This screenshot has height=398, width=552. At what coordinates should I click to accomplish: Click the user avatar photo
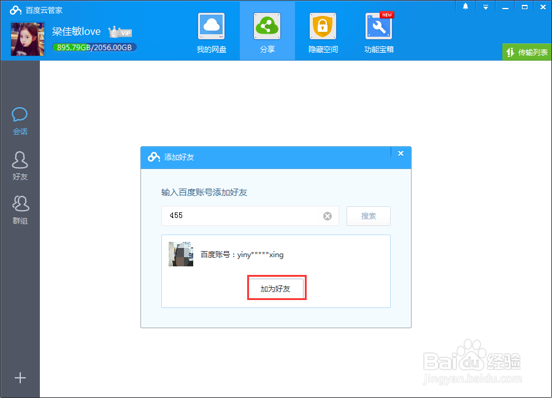[x=28, y=39]
